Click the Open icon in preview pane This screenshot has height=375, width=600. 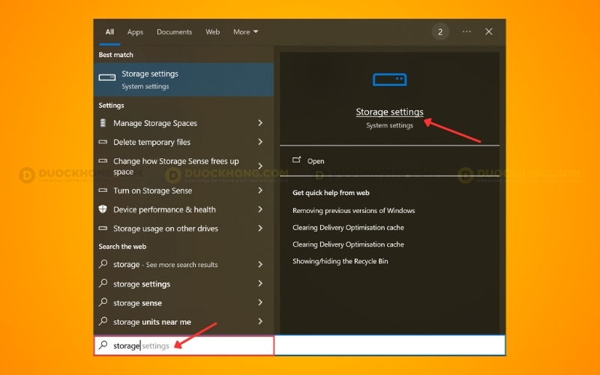coord(296,160)
